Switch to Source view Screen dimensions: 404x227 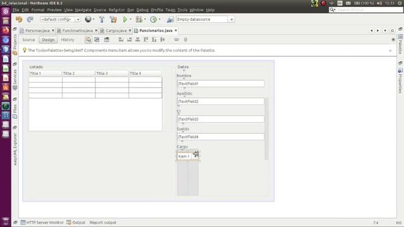click(28, 40)
